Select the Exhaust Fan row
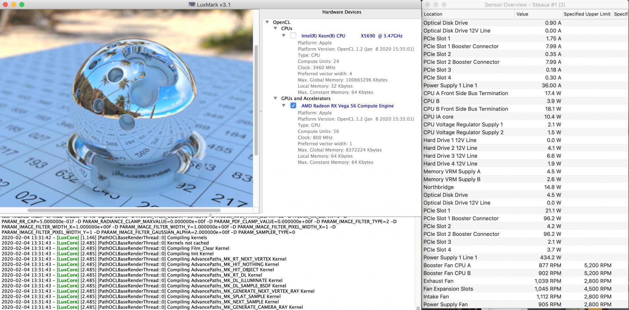This screenshot has height=310, width=629. 525,281
